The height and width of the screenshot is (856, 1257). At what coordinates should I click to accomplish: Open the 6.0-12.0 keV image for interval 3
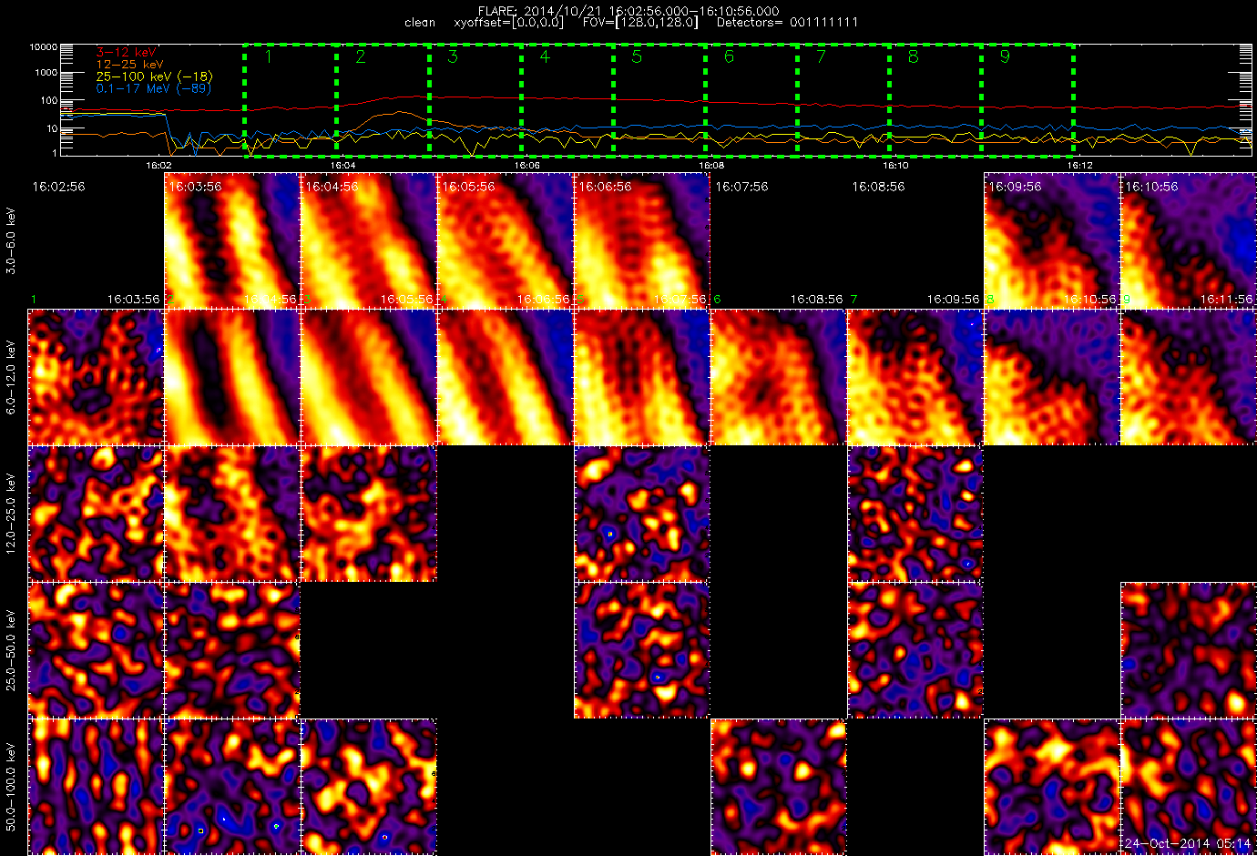pyautogui.click(x=369, y=377)
